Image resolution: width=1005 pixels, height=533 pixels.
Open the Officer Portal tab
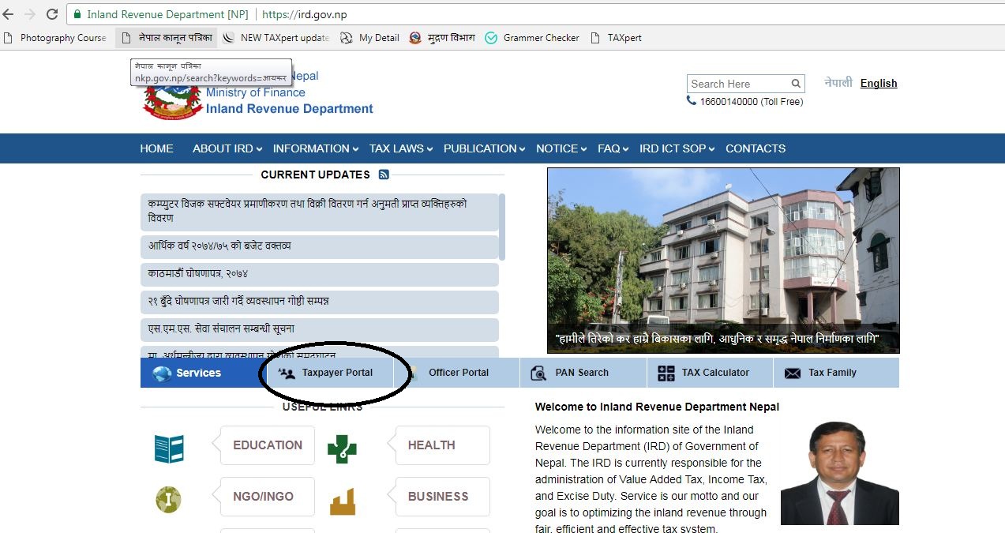456,373
